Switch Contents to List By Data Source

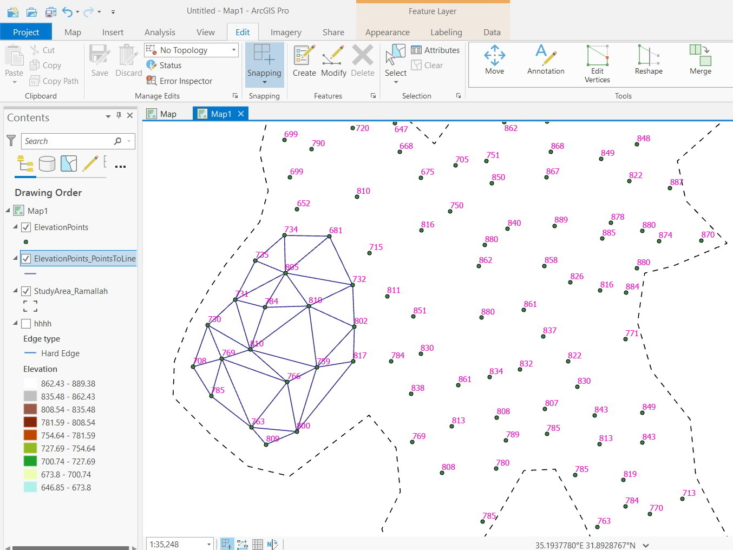(x=47, y=163)
